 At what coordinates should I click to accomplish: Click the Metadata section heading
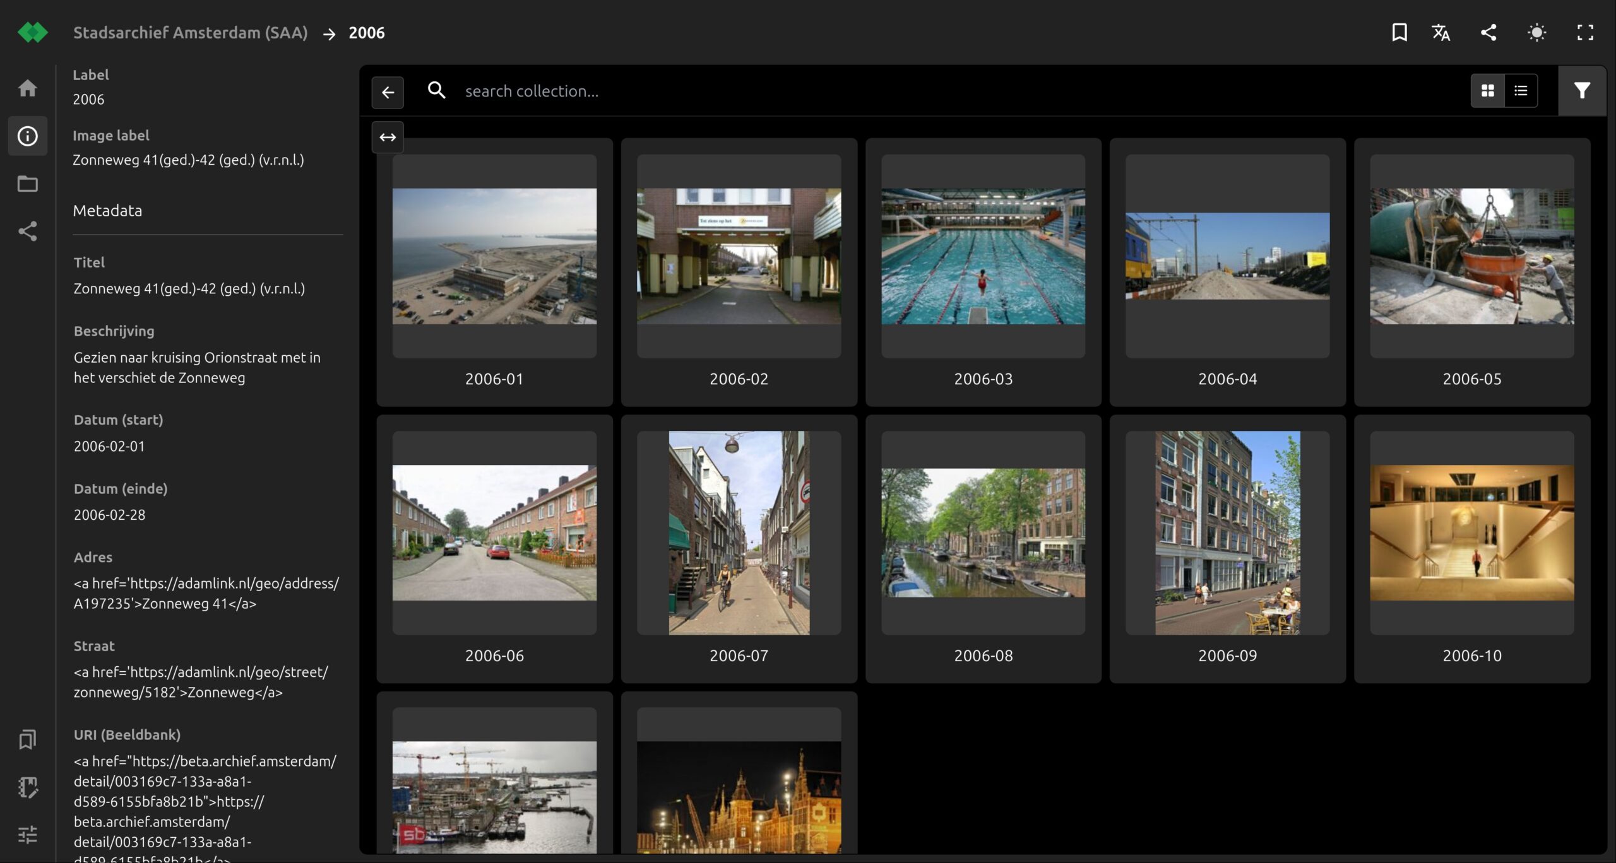(107, 211)
